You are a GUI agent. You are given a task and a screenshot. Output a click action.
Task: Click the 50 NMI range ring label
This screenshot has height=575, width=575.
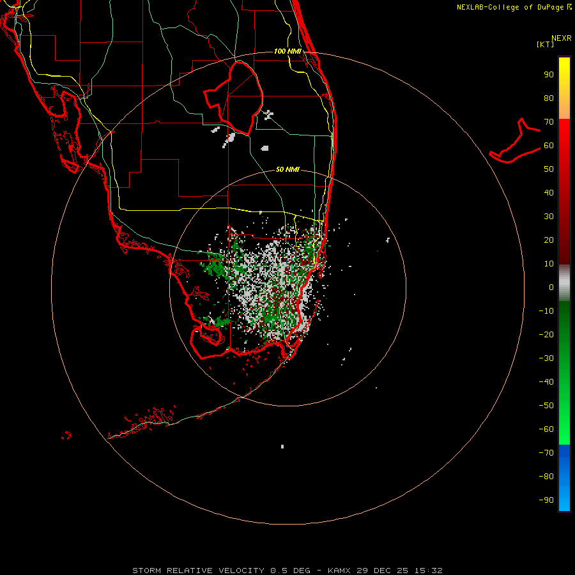coord(287,169)
